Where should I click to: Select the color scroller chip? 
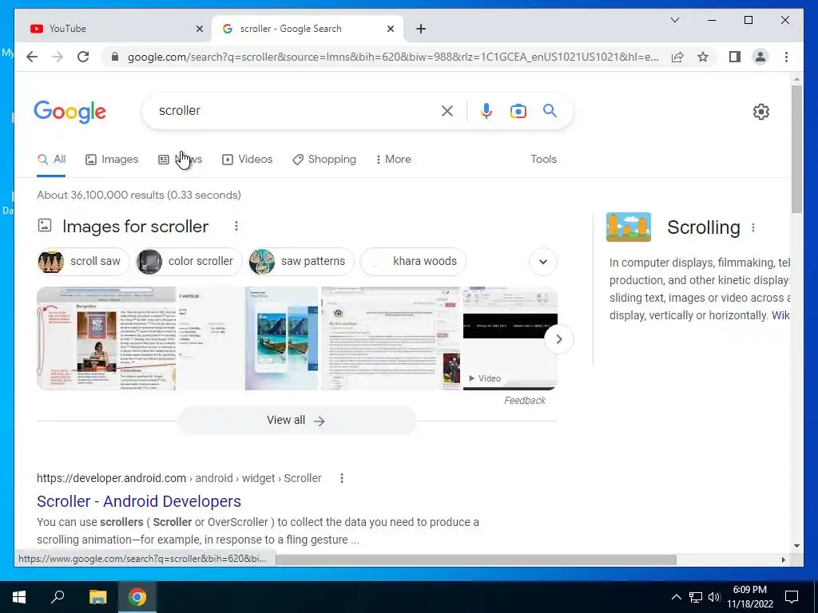[x=189, y=262]
